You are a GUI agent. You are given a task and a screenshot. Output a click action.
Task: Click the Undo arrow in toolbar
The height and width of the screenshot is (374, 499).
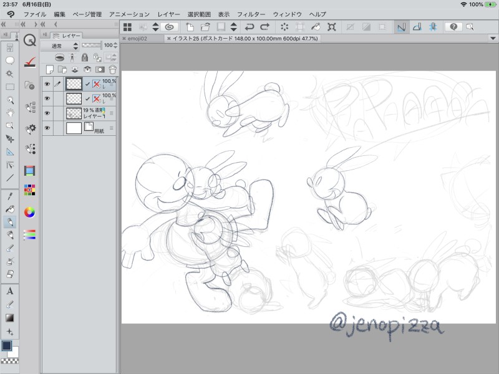tap(249, 27)
